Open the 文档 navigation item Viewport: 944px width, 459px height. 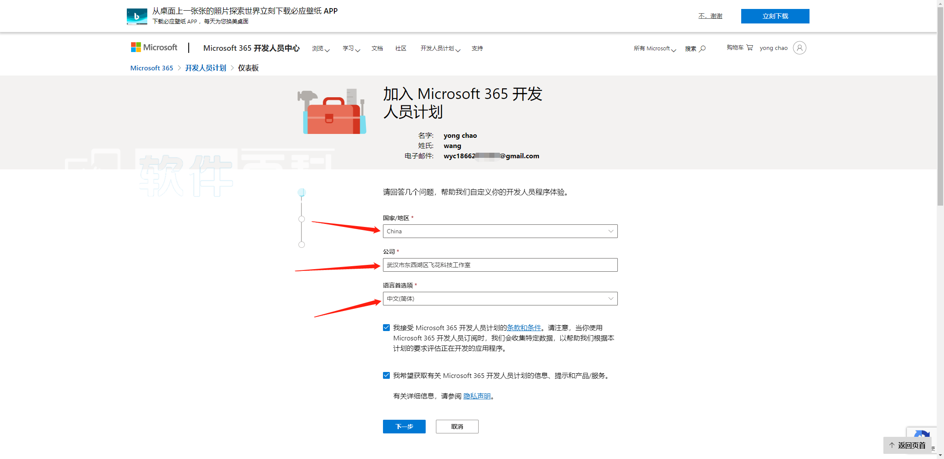point(377,49)
